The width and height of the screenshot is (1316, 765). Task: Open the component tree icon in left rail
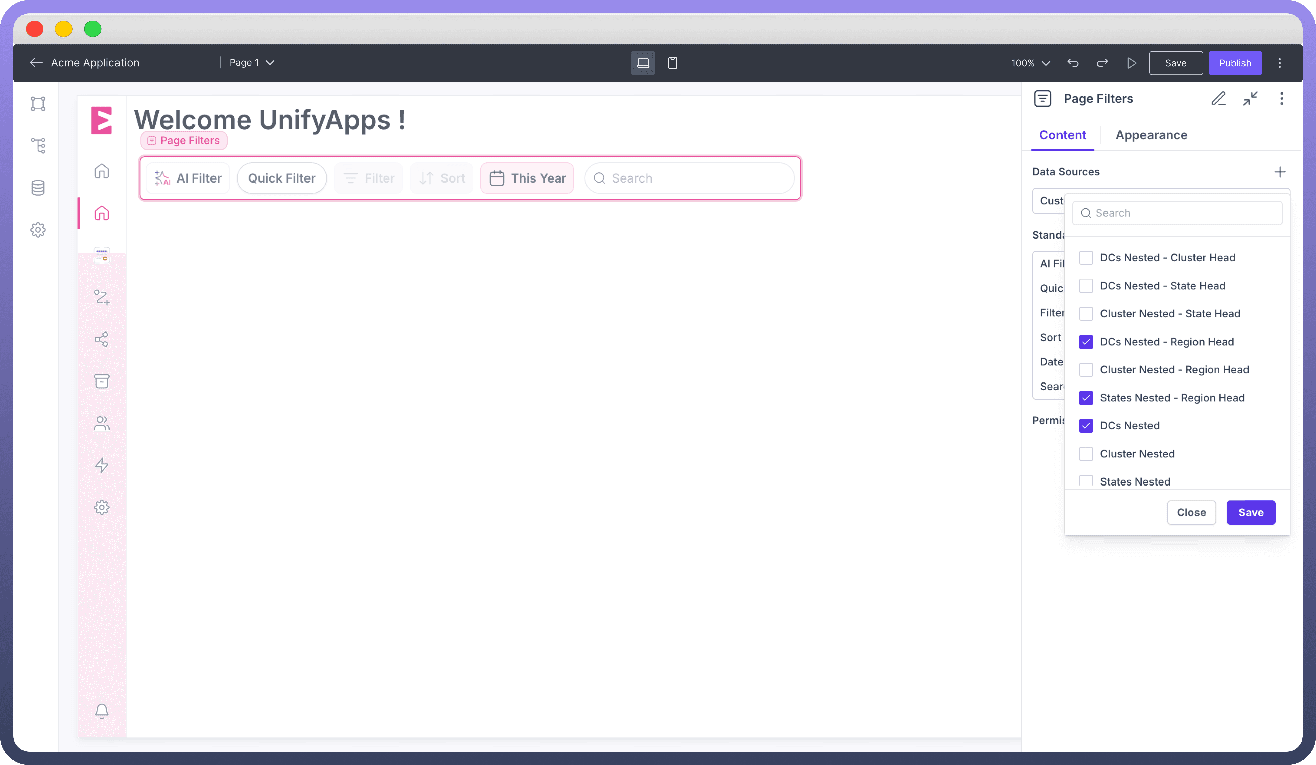click(38, 146)
